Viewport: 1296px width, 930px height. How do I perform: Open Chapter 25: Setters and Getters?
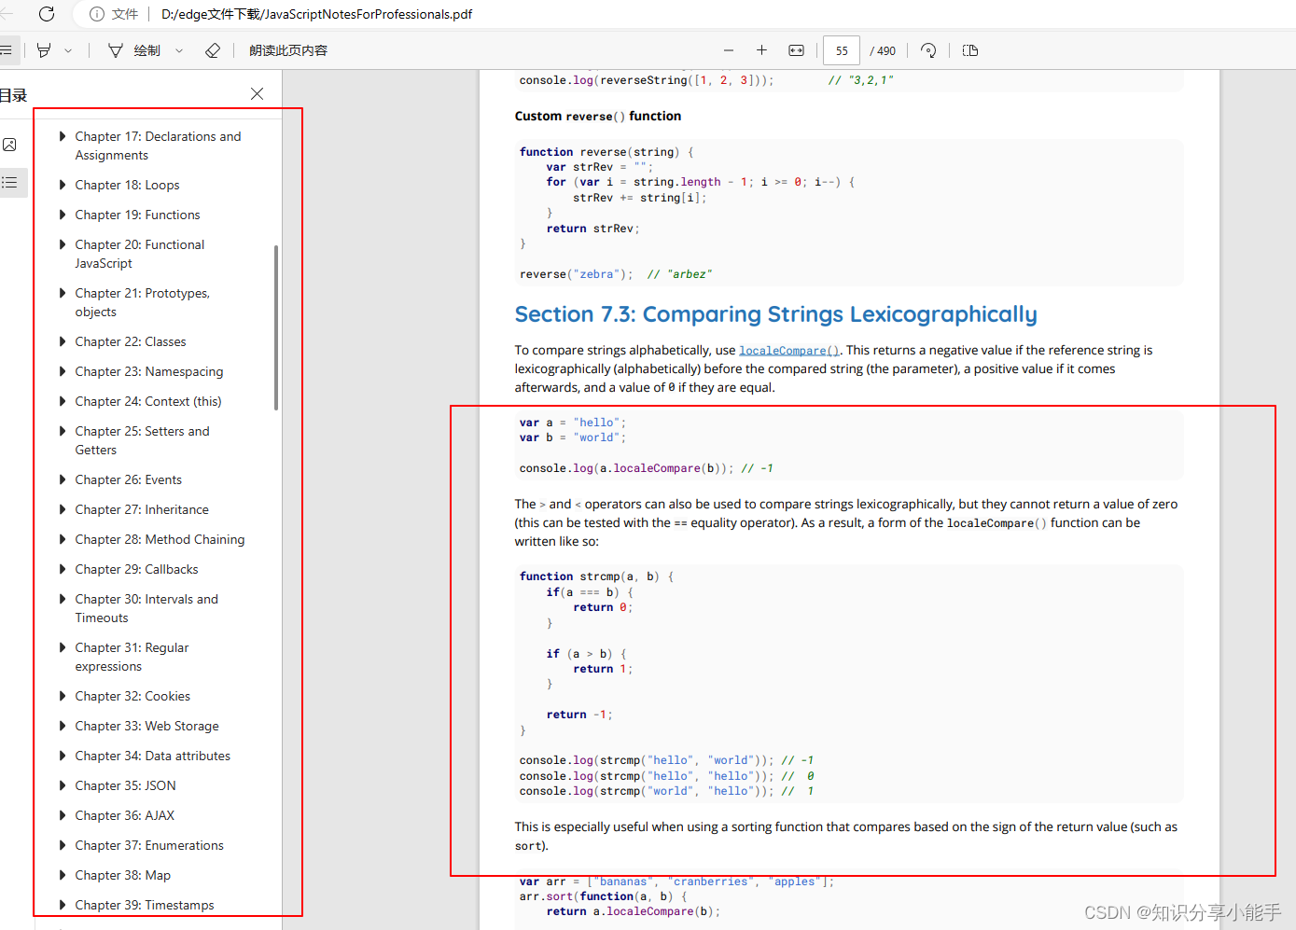(142, 440)
